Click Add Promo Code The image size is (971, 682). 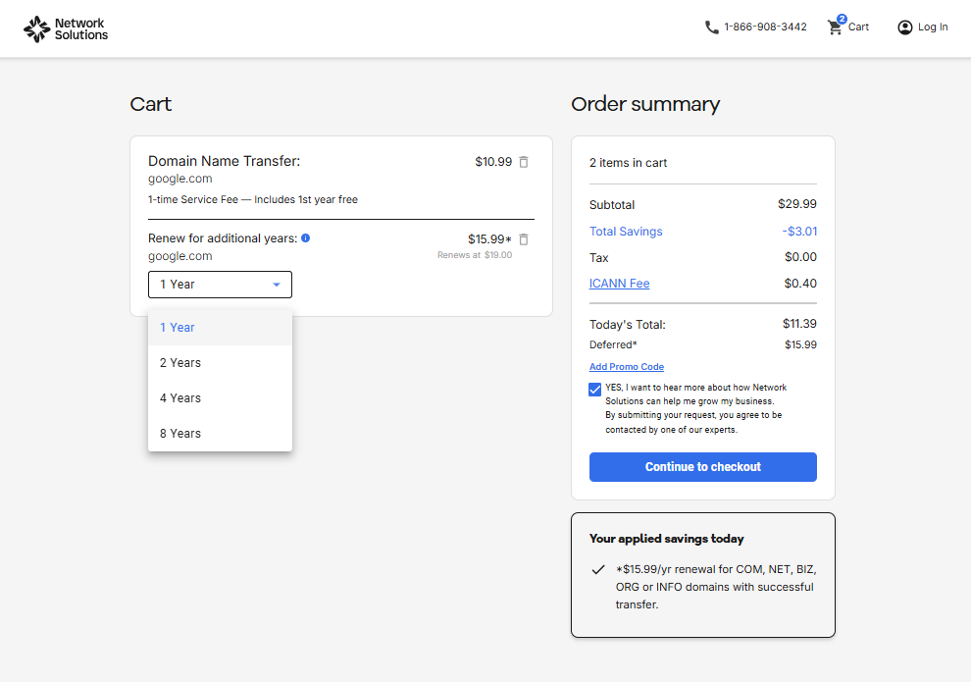point(627,366)
